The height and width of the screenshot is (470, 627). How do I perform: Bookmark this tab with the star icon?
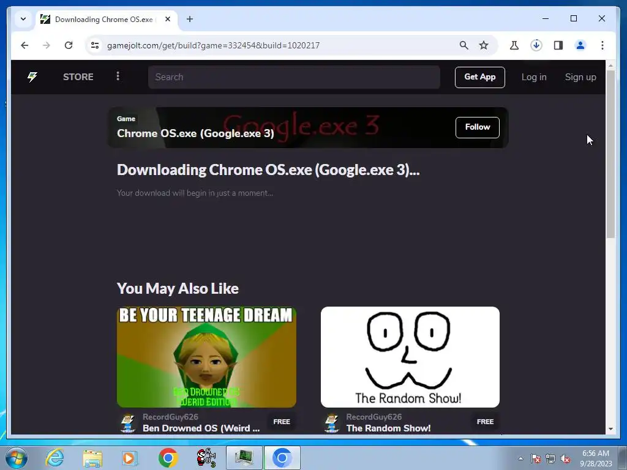[484, 45]
